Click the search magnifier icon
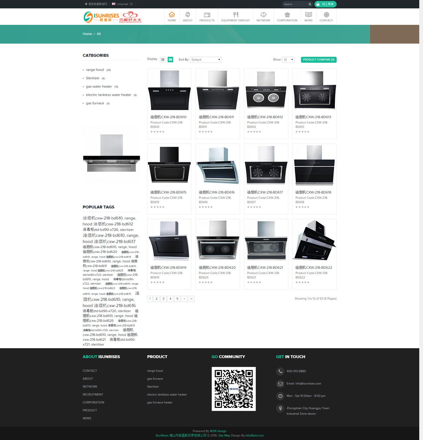423x440 pixels. [310, 4]
